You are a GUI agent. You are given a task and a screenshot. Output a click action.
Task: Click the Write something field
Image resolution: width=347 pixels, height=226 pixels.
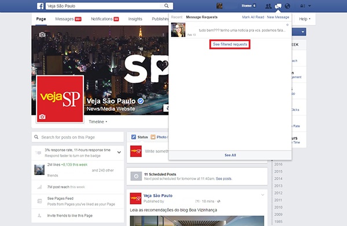click(x=157, y=151)
